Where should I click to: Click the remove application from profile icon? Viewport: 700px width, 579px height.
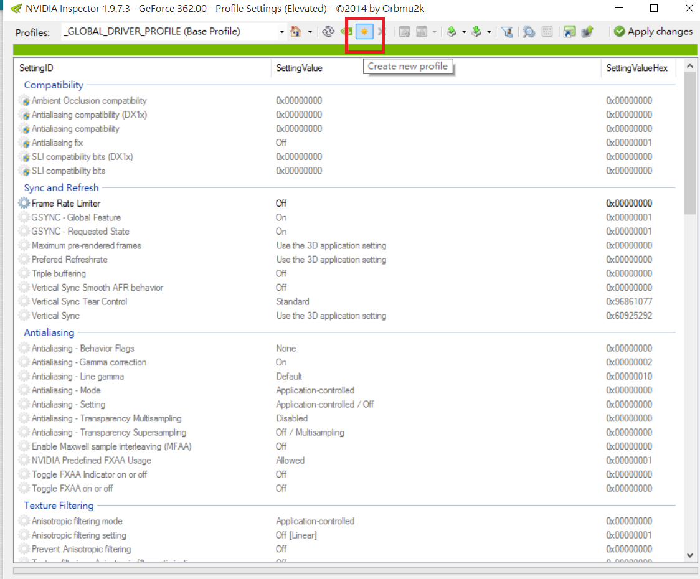point(422,32)
